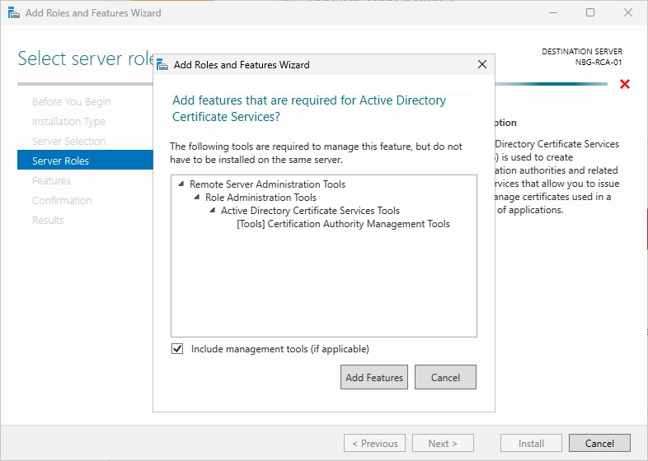Click the wizard icon in the dialog title bar

click(x=162, y=65)
